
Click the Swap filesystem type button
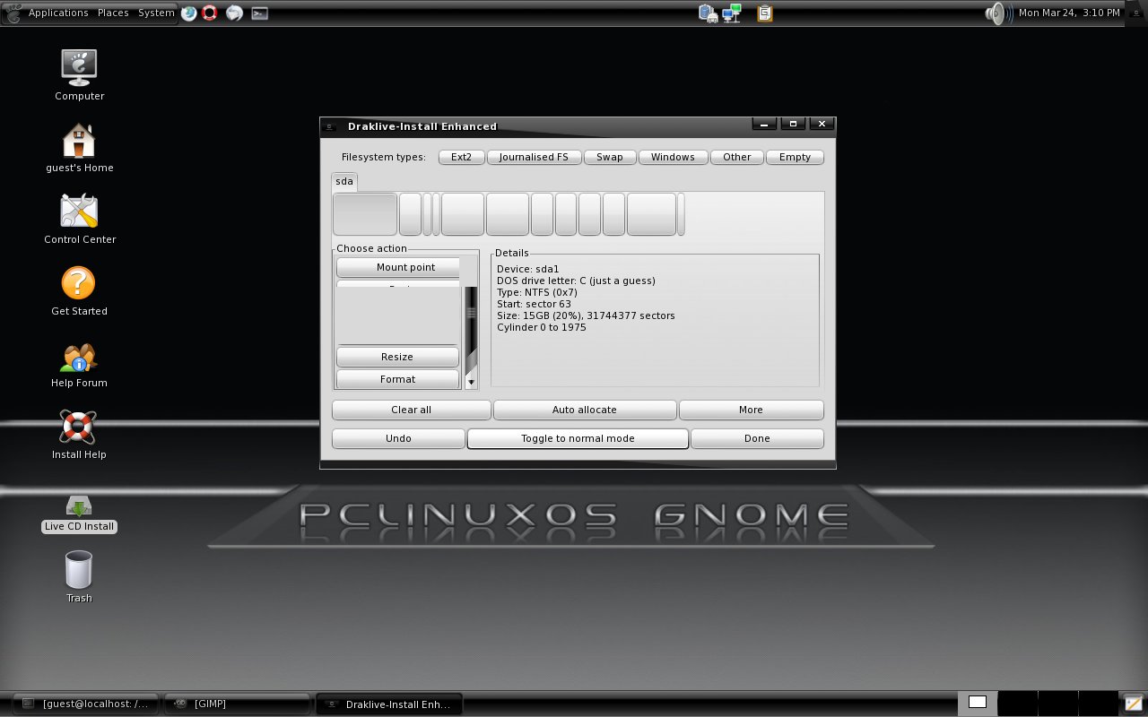tap(610, 157)
